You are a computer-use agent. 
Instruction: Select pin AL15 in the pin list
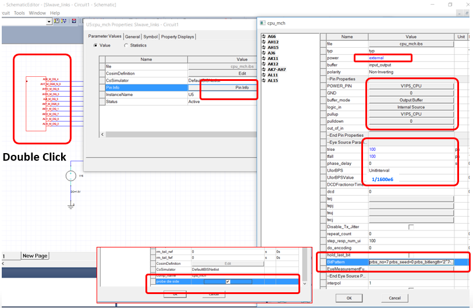point(273,80)
